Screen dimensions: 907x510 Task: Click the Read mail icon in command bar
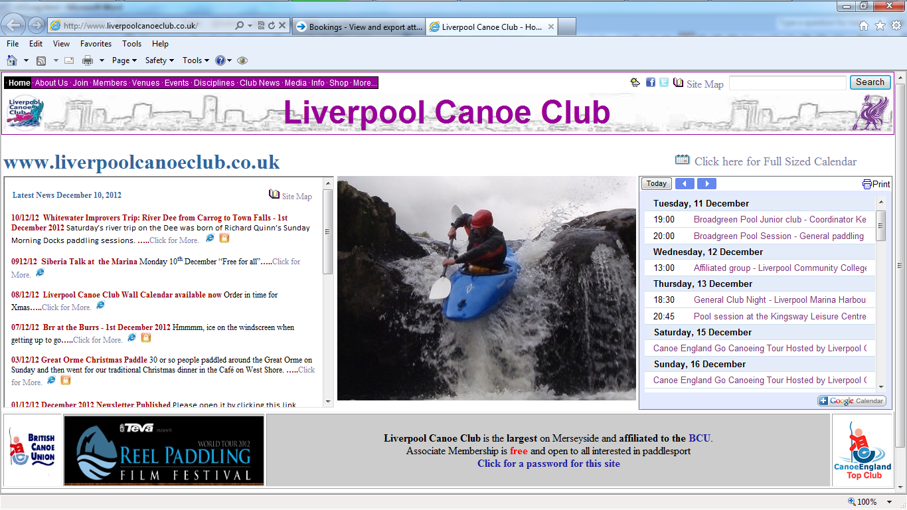(69, 60)
